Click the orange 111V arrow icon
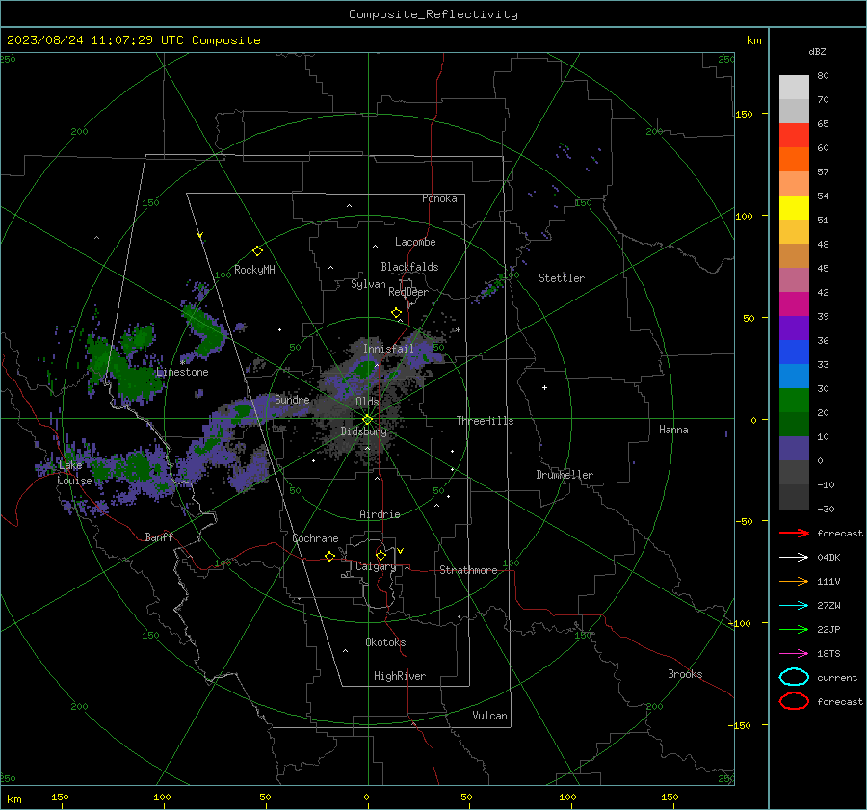 tap(794, 581)
